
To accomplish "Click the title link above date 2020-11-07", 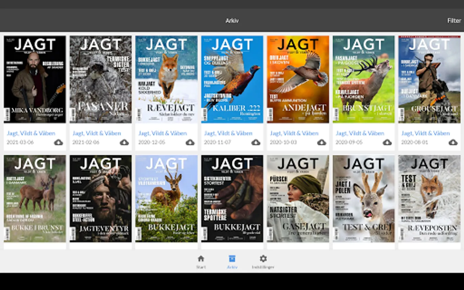I will (x=228, y=133).
